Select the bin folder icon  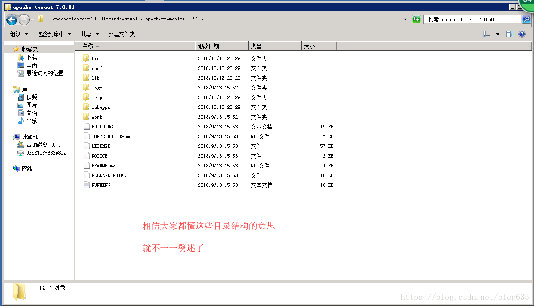86,58
